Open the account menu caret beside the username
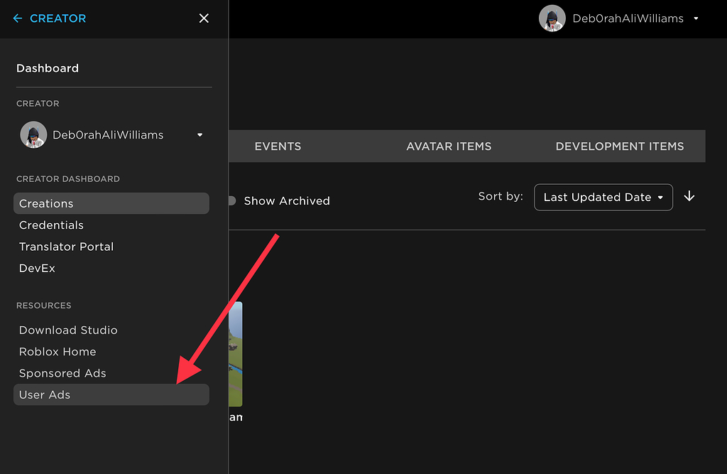 click(x=696, y=18)
